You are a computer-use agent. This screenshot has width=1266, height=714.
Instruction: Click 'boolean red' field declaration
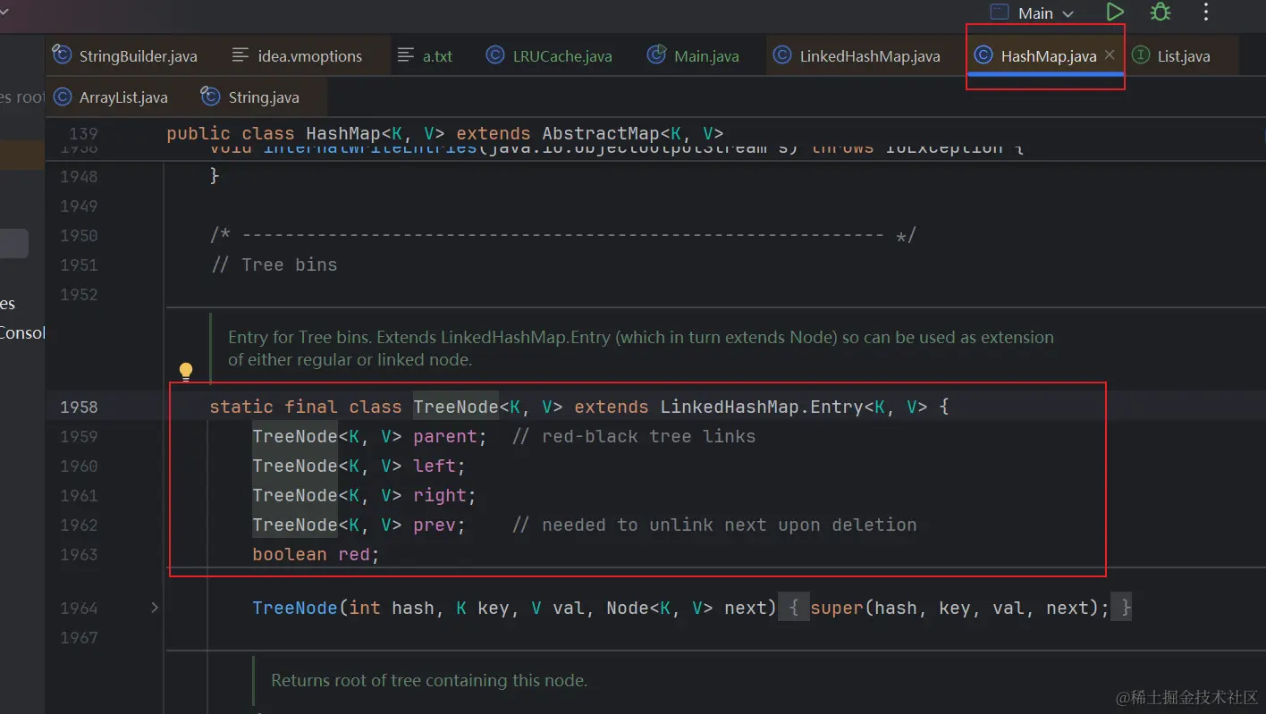coord(316,554)
